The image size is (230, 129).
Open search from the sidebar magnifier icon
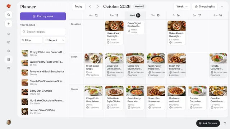(x=9, y=15)
